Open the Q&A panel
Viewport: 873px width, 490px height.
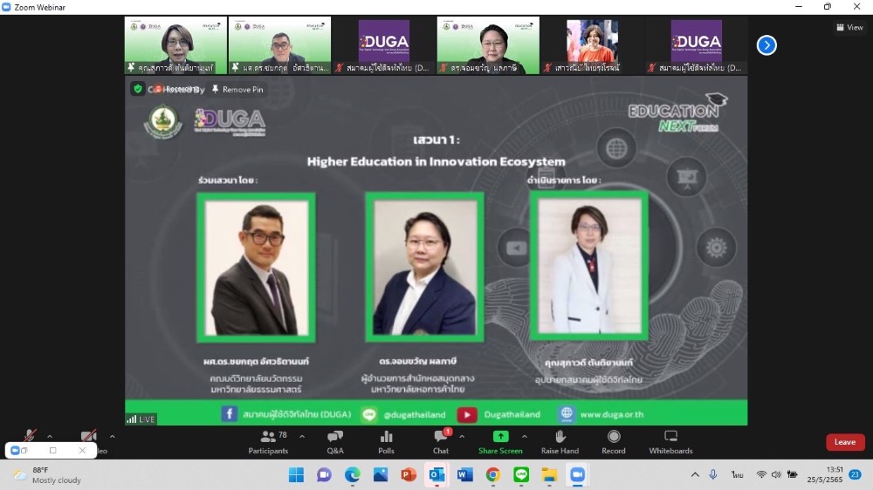click(x=335, y=441)
